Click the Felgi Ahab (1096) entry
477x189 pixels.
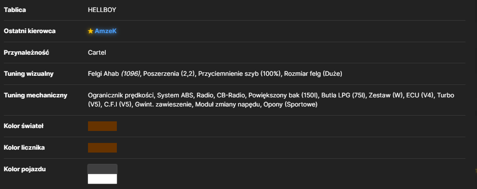(114, 74)
